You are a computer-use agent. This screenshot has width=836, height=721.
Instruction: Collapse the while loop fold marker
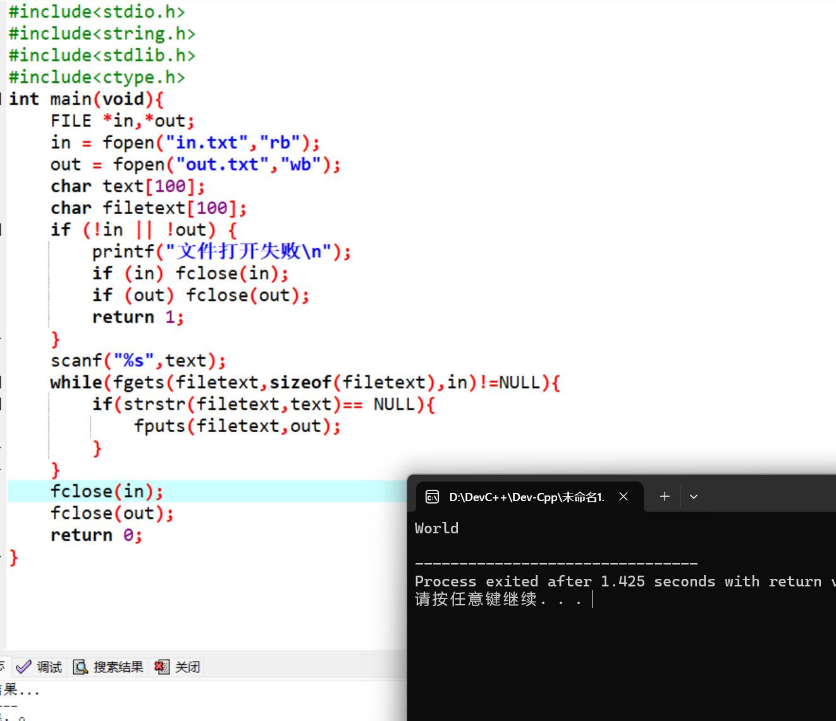point(2,382)
